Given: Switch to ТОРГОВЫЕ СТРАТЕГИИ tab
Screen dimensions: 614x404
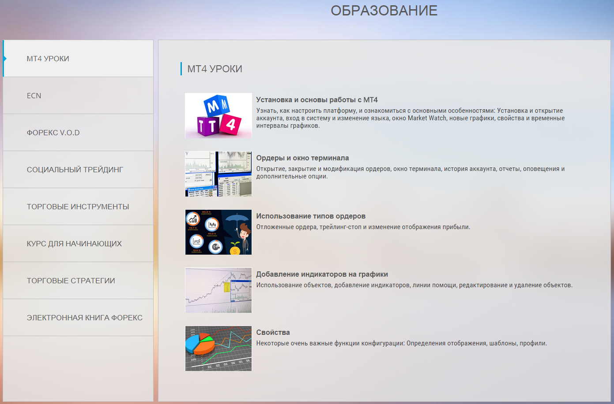Looking at the screenshot, I should pos(71,281).
